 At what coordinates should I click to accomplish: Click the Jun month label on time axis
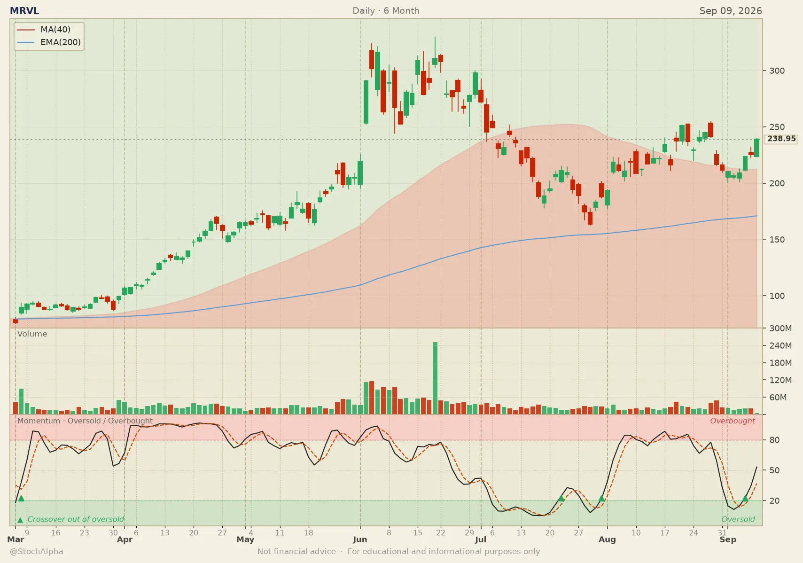[x=360, y=540]
